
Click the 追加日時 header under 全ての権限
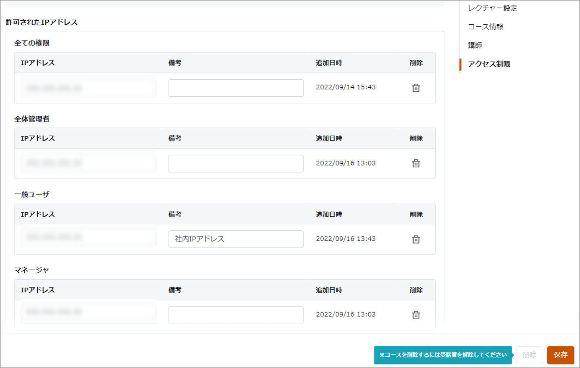point(329,63)
